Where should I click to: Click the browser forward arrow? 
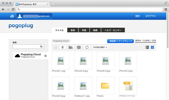click(x=8, y=9)
